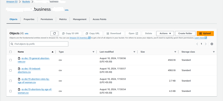
Task: Click file icon for as-dec-19-induced-abortions.csv
Action: 19,69
